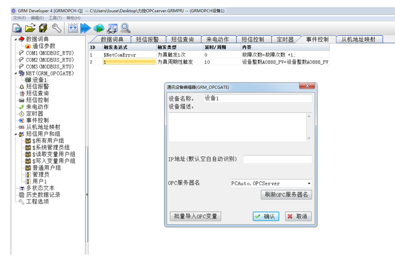Switch to the 定时器 tab
The width and height of the screenshot is (395, 256).
tap(285, 40)
